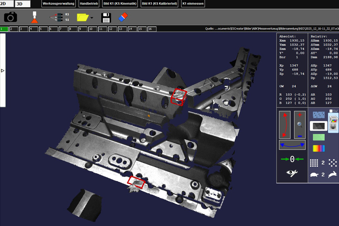The height and width of the screenshot is (226, 339).
Task: Reset view with green zero arrows
Action: pyautogui.click(x=292, y=159)
